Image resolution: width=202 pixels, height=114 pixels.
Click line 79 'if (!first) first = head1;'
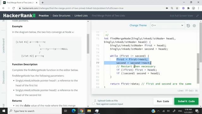pos(137,70)
